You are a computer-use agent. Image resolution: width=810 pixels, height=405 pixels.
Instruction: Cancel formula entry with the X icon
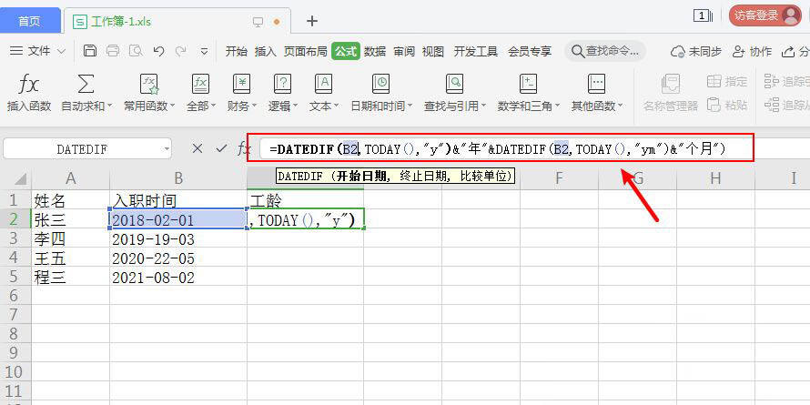[x=197, y=148]
